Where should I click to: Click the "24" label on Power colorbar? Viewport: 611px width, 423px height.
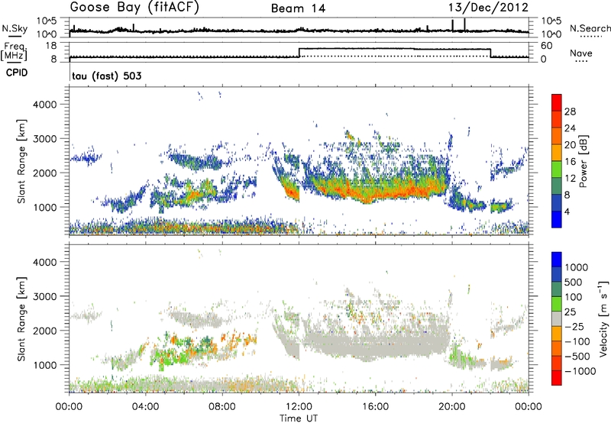click(x=570, y=128)
